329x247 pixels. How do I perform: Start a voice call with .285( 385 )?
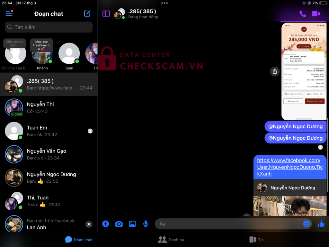pyautogui.click(x=303, y=14)
